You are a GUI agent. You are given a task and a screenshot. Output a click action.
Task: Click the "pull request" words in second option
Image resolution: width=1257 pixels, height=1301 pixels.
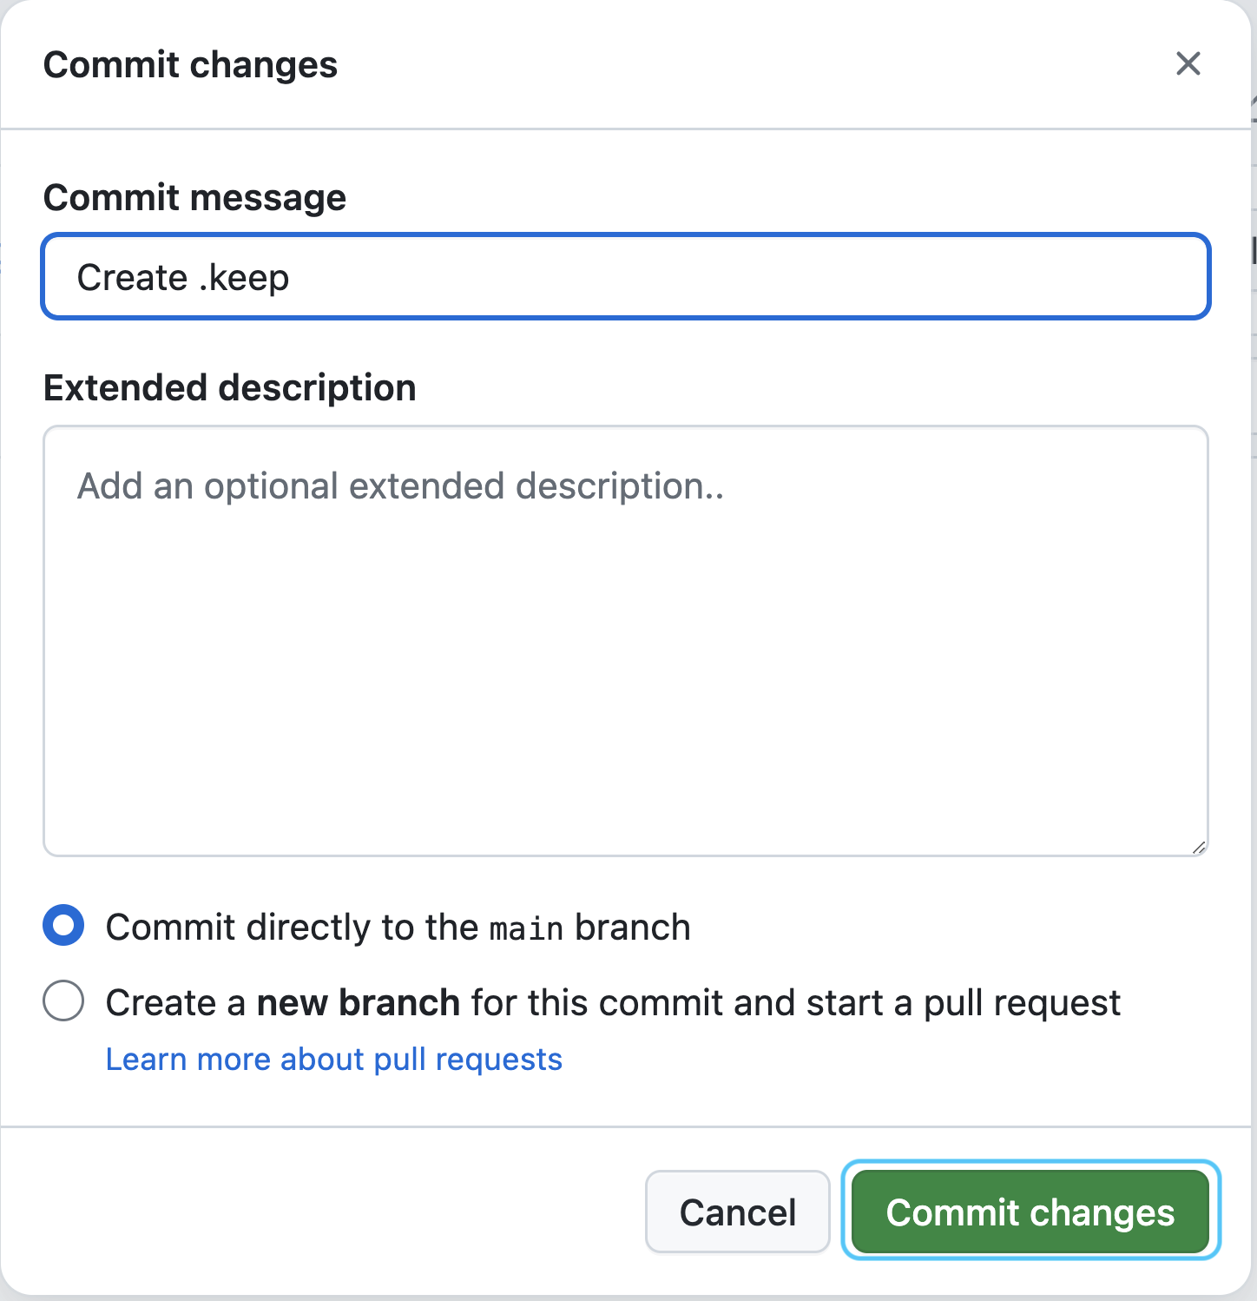pos(1022,1004)
